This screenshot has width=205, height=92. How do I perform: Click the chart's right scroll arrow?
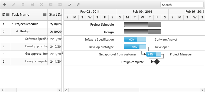[203, 90]
